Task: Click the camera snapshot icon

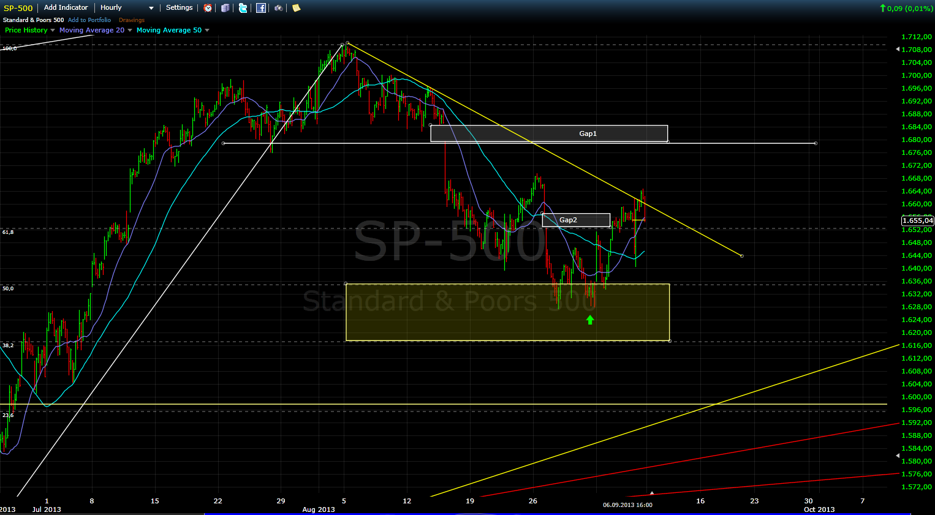Action: point(279,8)
